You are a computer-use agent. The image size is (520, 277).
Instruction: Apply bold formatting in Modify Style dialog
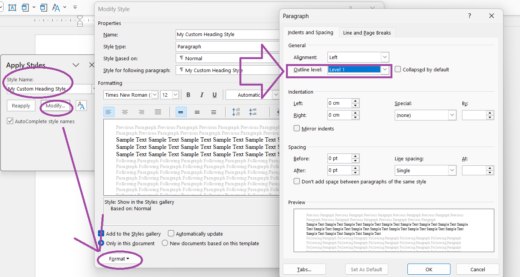(x=188, y=94)
